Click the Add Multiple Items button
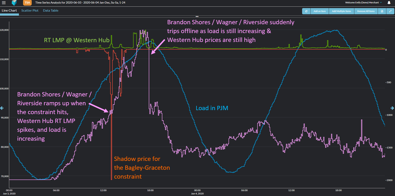The image size is (395, 196). 341,11
